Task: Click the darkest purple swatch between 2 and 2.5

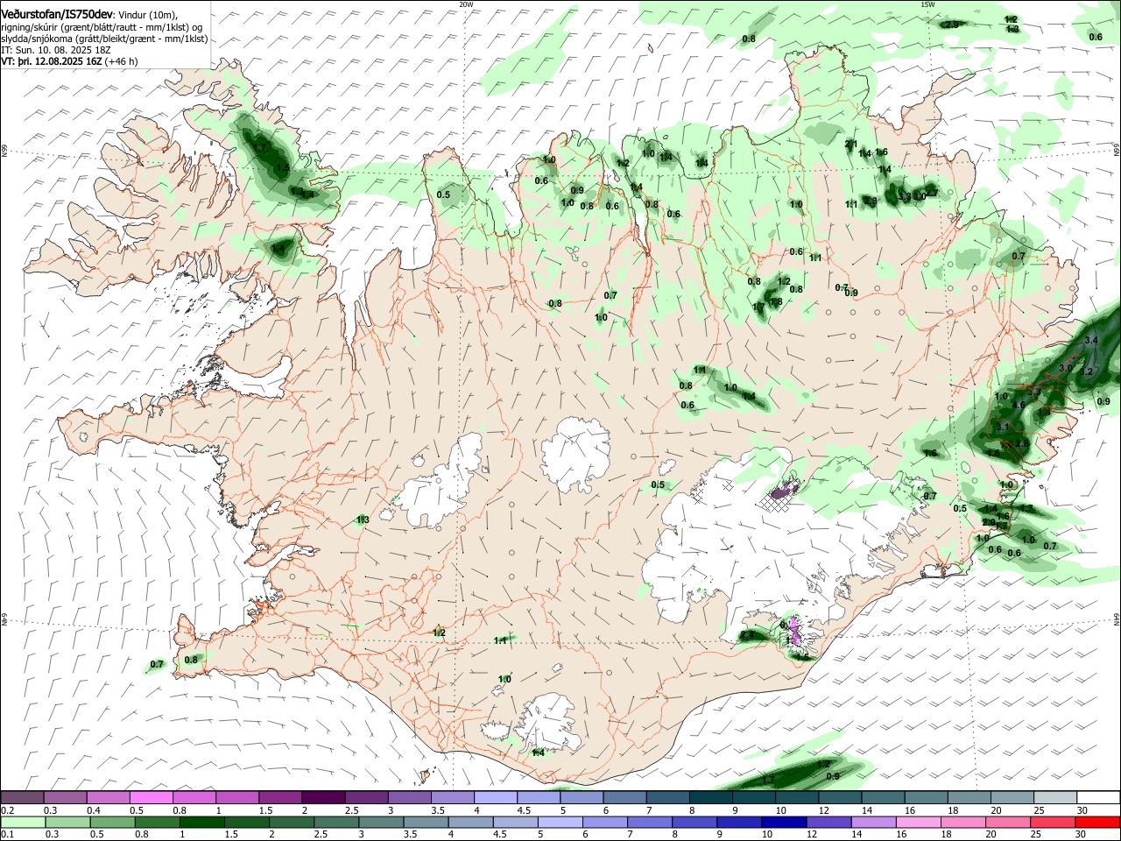Action: (323, 798)
